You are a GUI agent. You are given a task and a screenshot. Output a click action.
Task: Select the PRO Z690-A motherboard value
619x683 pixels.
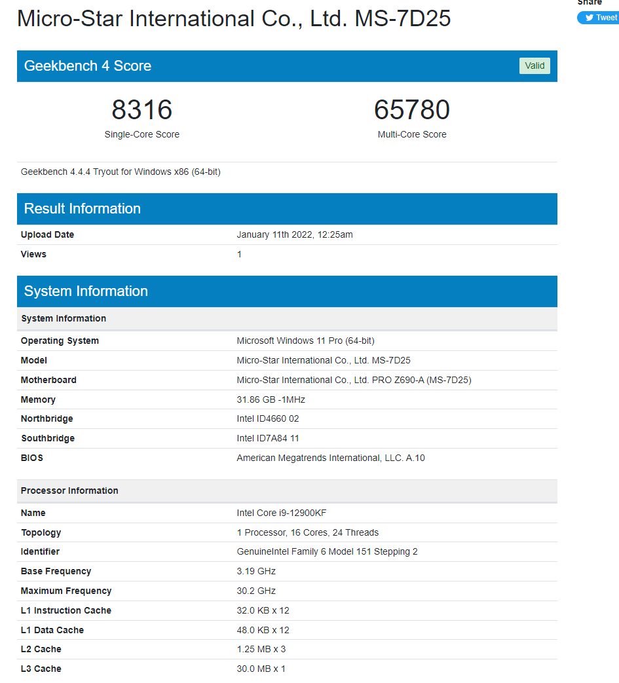(354, 380)
